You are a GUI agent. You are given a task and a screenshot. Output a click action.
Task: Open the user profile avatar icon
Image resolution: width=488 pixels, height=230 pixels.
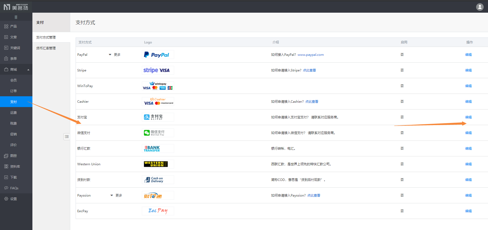[480, 7]
